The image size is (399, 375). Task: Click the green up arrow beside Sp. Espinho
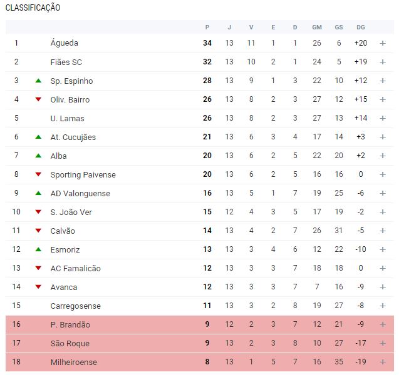tap(38, 81)
